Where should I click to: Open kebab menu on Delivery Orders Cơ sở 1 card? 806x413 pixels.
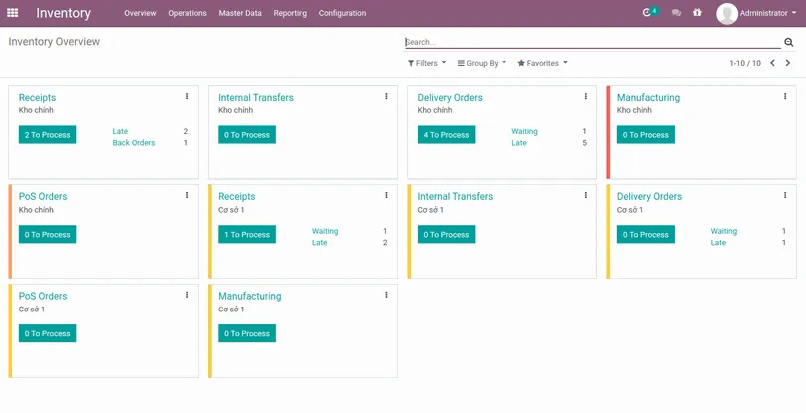click(785, 195)
